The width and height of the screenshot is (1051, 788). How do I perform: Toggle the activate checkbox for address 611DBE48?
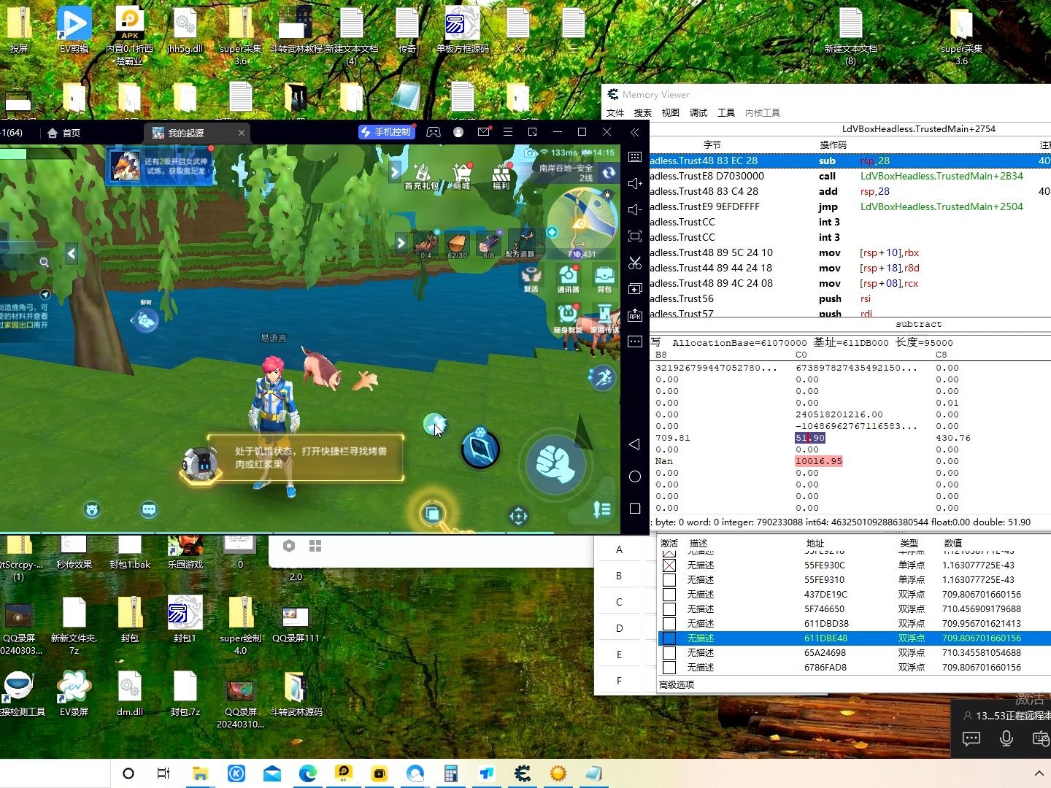669,638
